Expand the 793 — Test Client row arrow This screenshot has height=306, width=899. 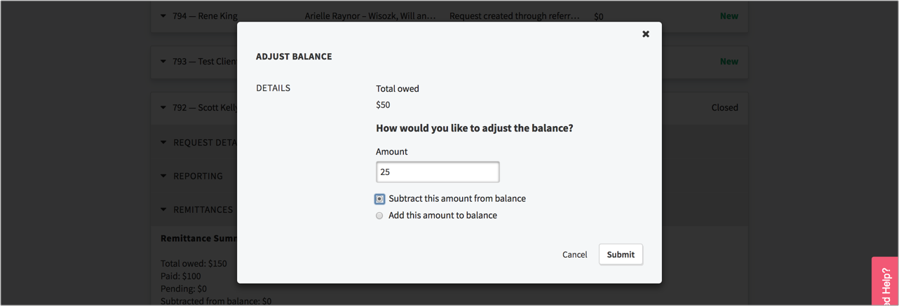tap(163, 62)
